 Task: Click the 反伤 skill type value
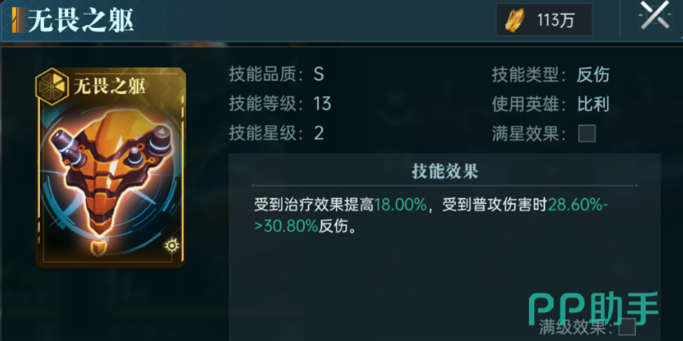(x=593, y=75)
